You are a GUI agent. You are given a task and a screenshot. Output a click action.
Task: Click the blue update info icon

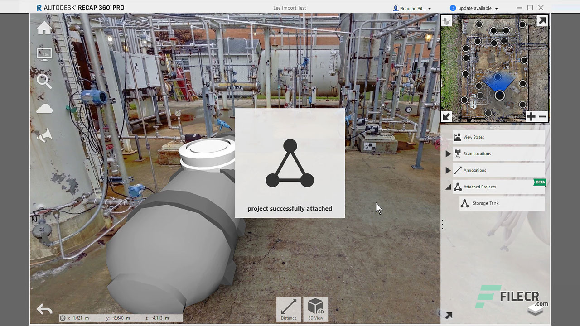pos(453,8)
